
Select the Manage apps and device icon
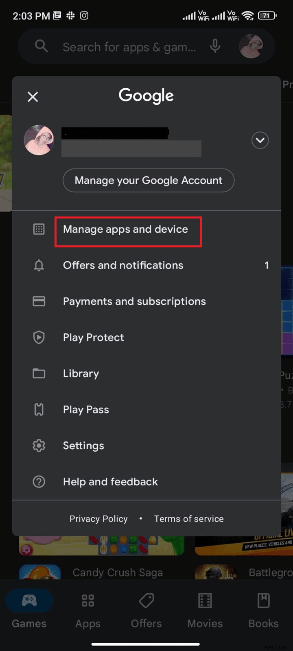(x=39, y=229)
